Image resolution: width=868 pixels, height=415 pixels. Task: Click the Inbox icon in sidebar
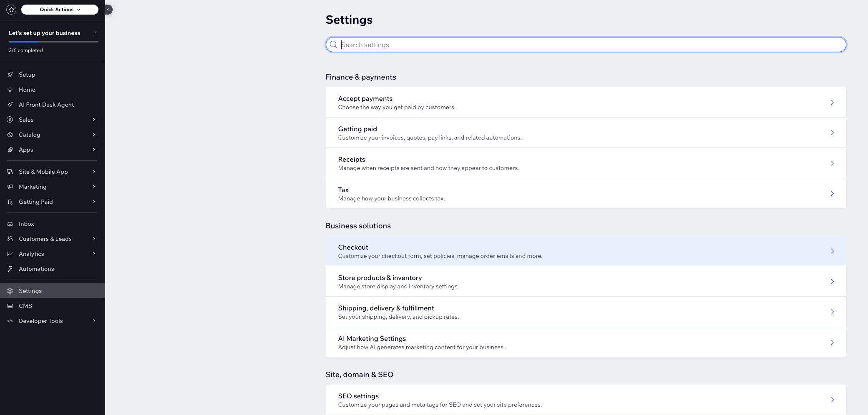tap(10, 224)
